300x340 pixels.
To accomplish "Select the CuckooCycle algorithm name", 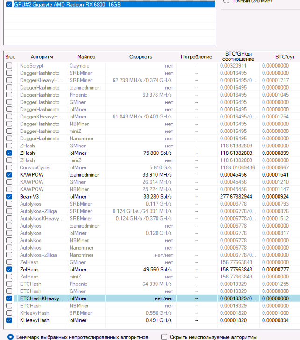I will 35,167.
